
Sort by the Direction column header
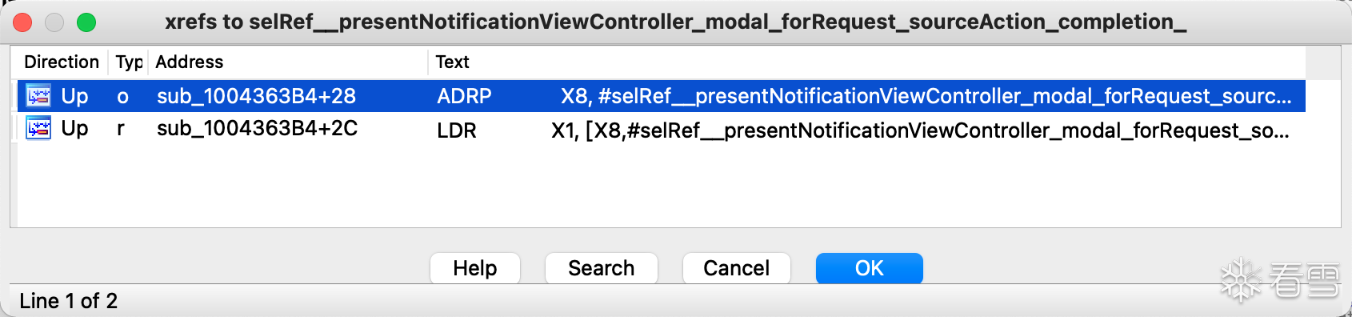pyautogui.click(x=62, y=62)
